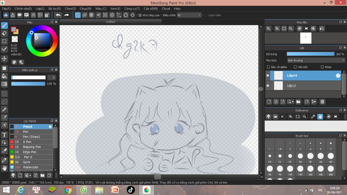
Task: Select the Magic Wand tool
Action: tap(4, 109)
